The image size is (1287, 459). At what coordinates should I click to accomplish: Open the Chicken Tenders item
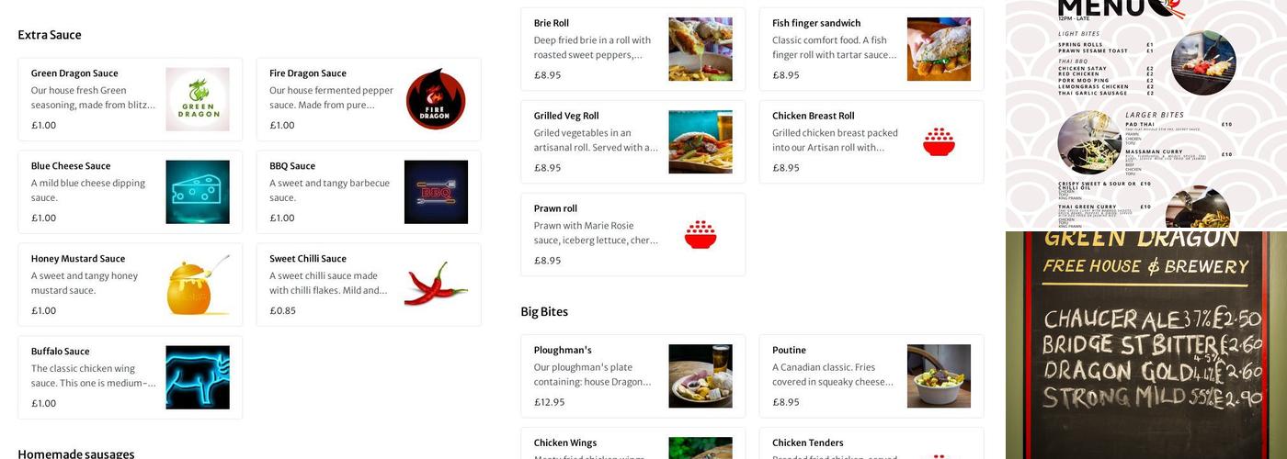(871, 443)
